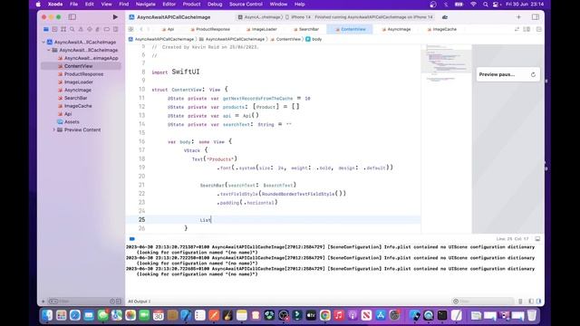Select AsyncAwait...eImageApp file in navigator
The image size is (580, 326).
[88, 58]
